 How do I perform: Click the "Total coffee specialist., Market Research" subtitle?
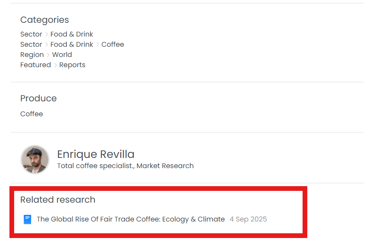click(x=125, y=166)
